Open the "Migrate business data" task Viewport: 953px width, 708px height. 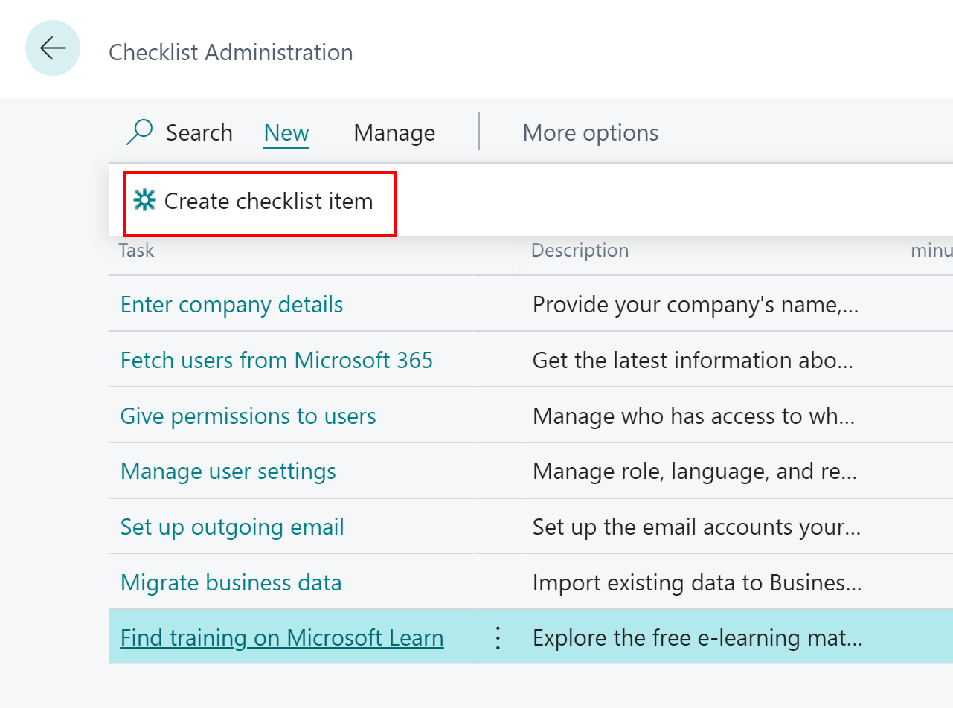click(x=231, y=582)
